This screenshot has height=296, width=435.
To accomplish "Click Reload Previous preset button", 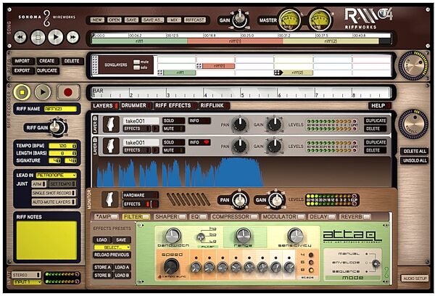I will (x=112, y=255).
